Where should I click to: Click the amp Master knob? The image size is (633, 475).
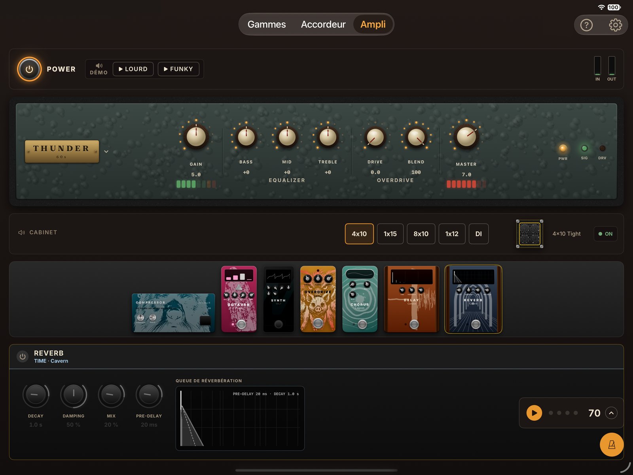coord(466,137)
